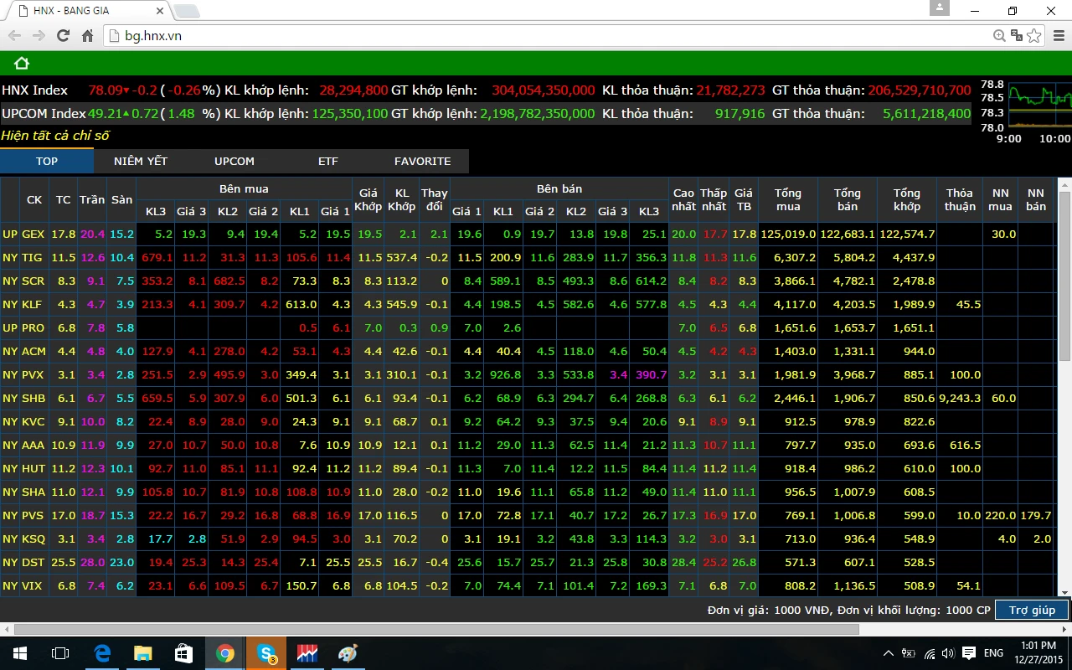This screenshot has height=670, width=1072.
Task: Show hidden system tray icons
Action: 889,653
